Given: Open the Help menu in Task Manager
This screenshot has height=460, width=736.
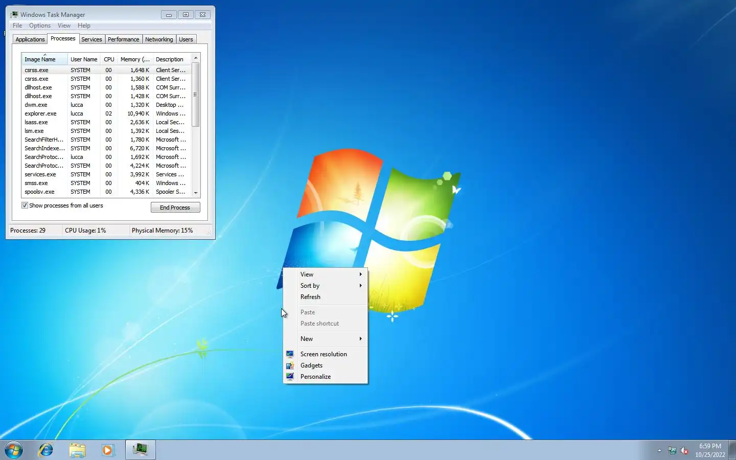Looking at the screenshot, I should tap(84, 26).
